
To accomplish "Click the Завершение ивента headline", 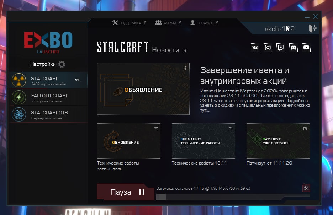I will pyautogui.click(x=244, y=75).
